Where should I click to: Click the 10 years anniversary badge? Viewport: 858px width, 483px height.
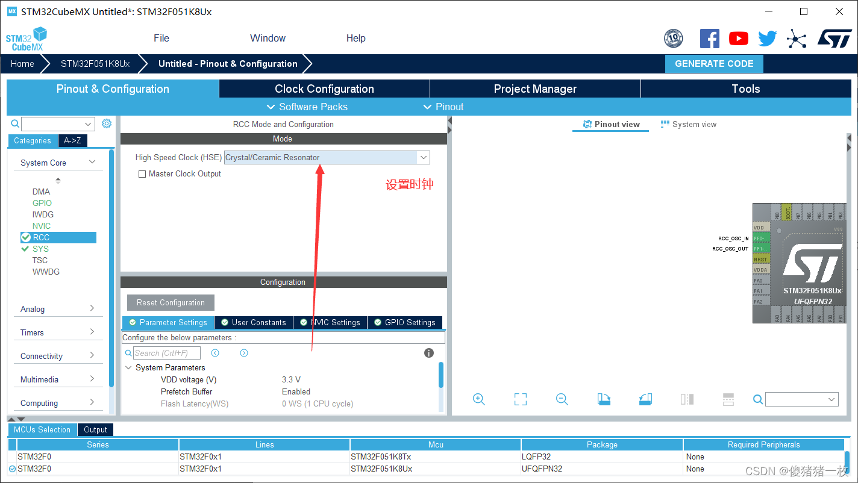(674, 39)
